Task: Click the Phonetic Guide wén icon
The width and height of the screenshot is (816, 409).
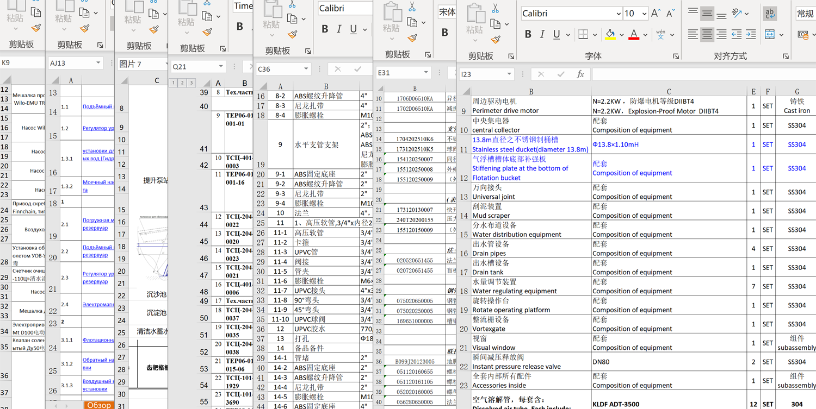Action: coord(660,35)
